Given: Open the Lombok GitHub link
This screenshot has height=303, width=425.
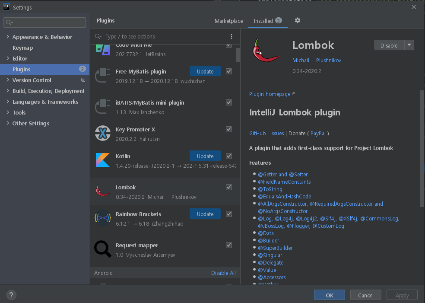Looking at the screenshot, I should pyautogui.click(x=257, y=134).
